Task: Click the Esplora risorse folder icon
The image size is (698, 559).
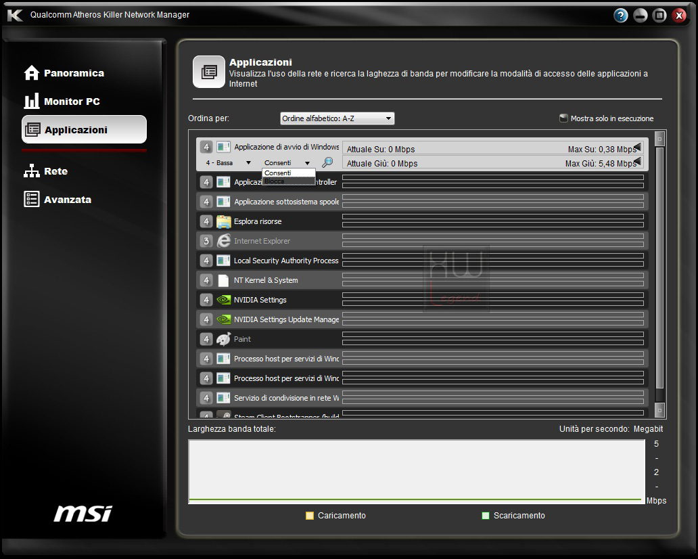Action: 223,221
